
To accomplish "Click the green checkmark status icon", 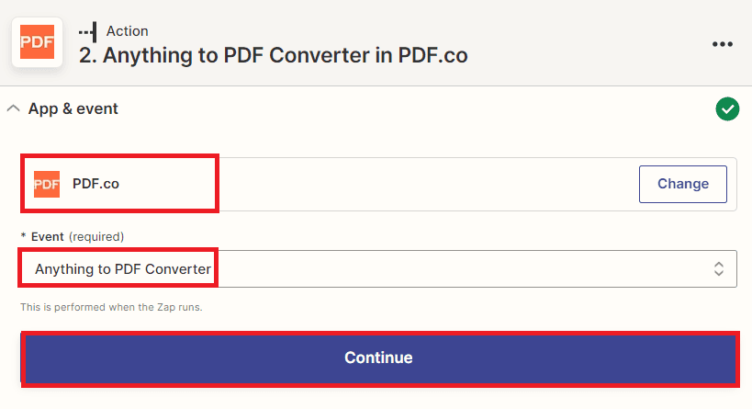I will 727,109.
